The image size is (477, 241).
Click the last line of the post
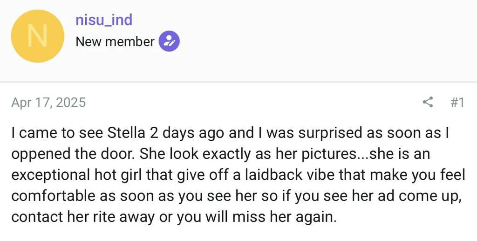(x=173, y=216)
